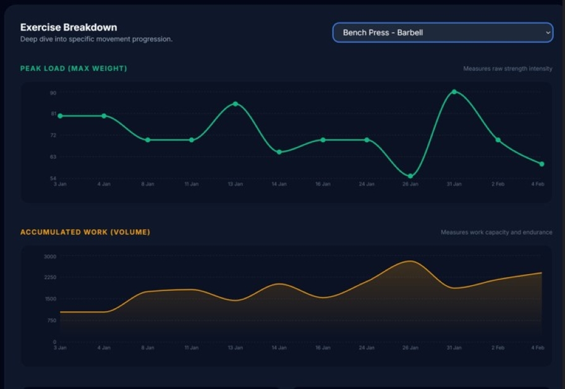565x389 pixels.
Task: Open the Bench Press - Barbell exercise dropdown
Action: (x=442, y=33)
